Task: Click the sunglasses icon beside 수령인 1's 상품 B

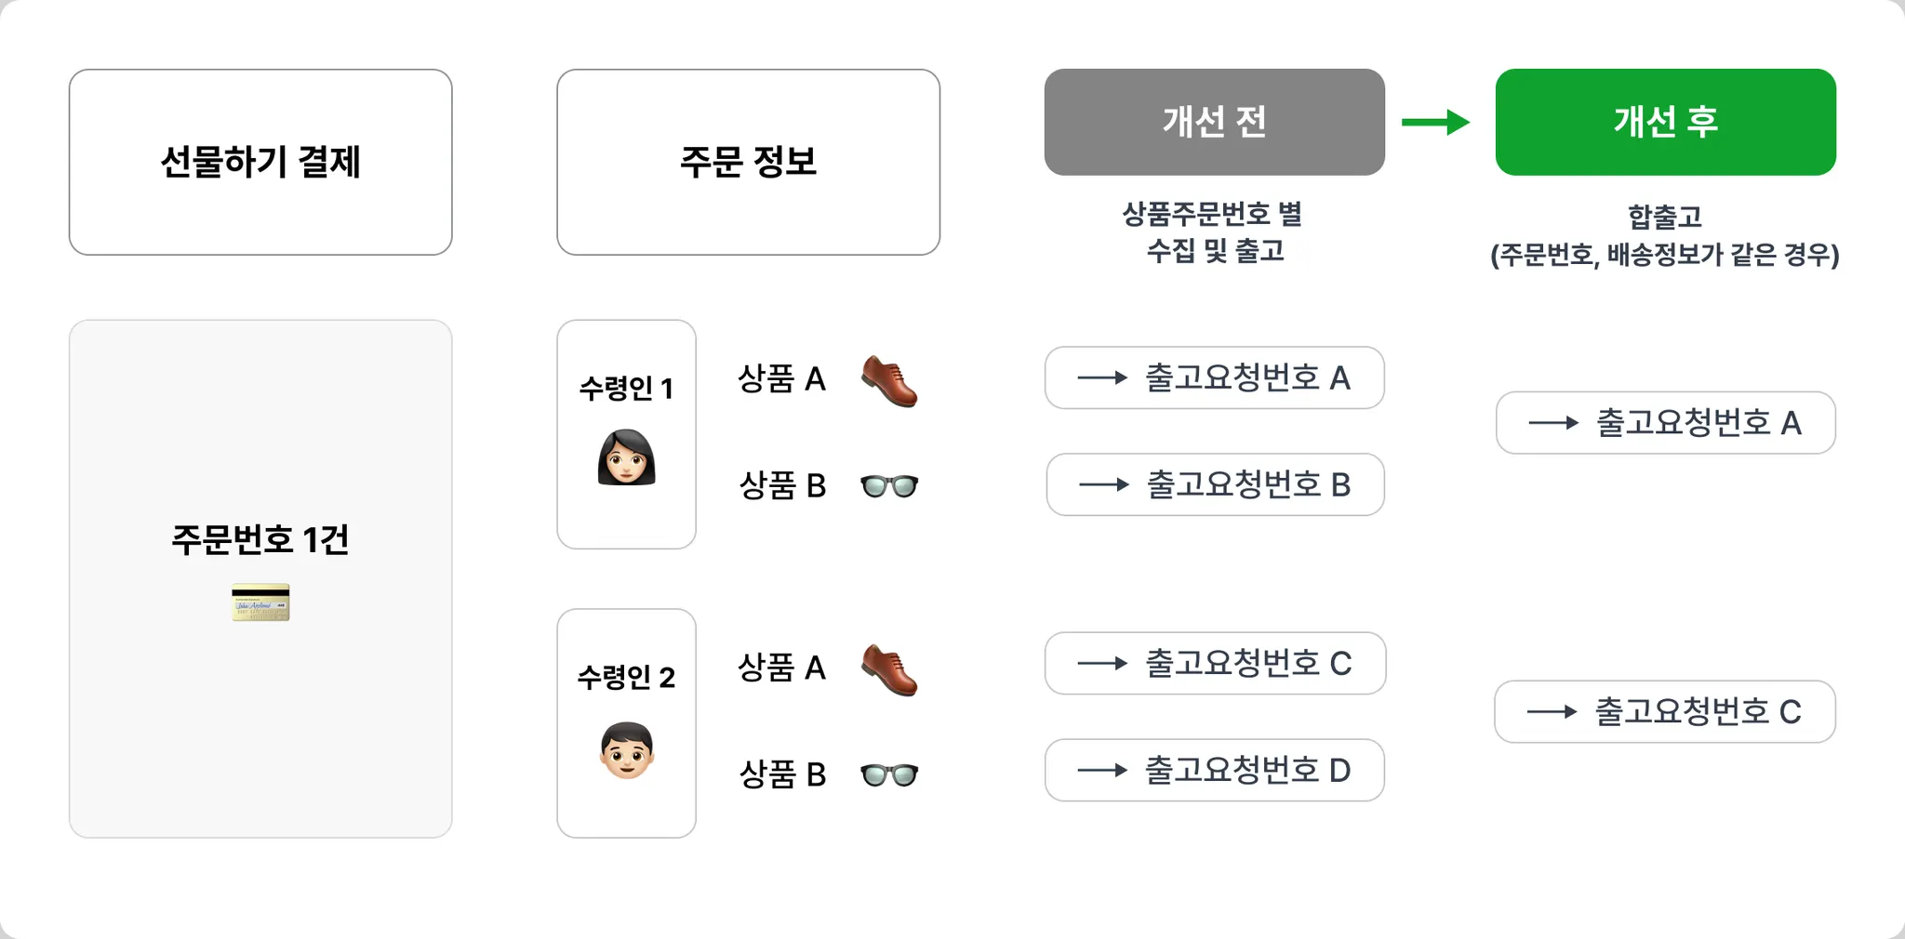Action: click(889, 486)
